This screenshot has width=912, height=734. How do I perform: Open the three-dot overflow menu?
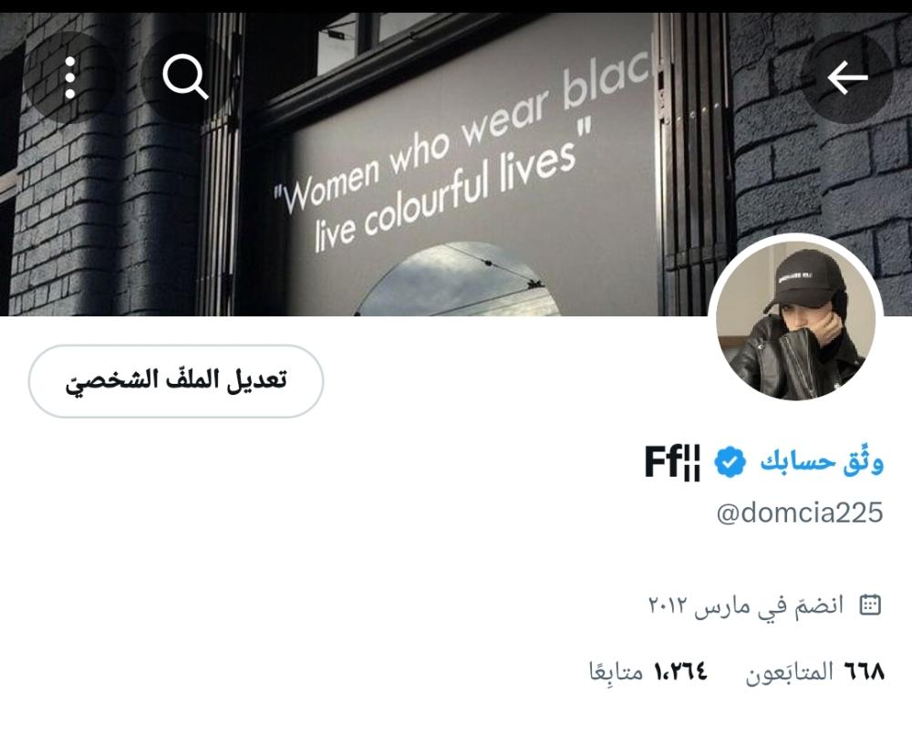click(70, 78)
